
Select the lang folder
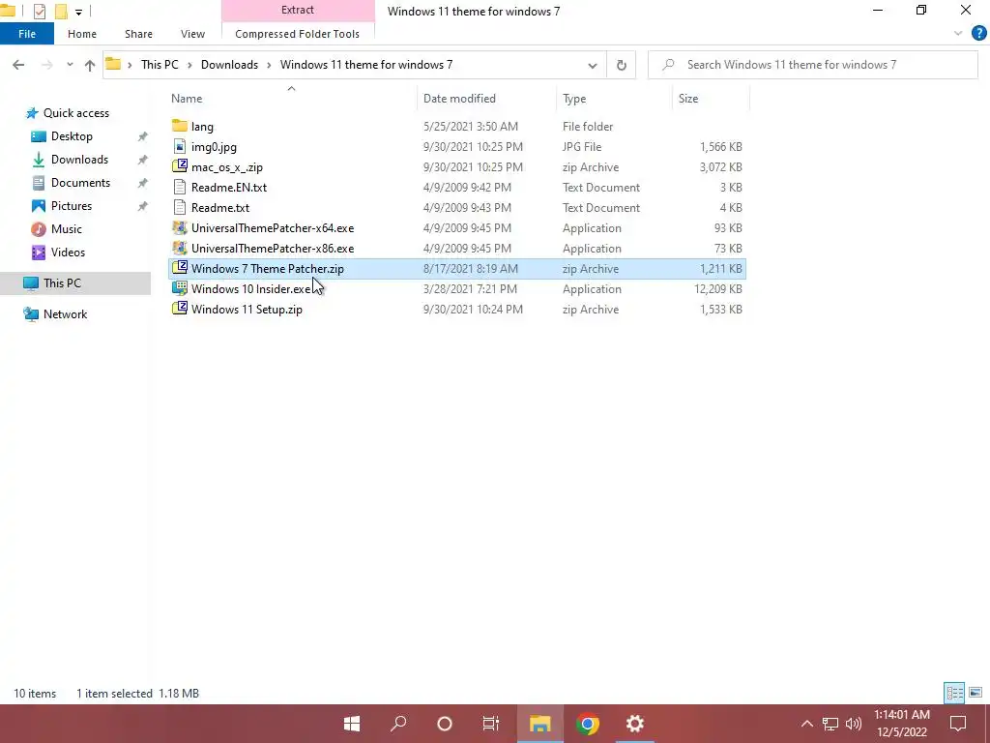coord(202,127)
